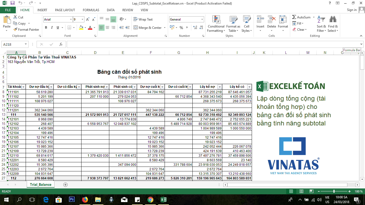365x205 pixels.
Task: Open the font size dropdown
Action: [83, 19]
